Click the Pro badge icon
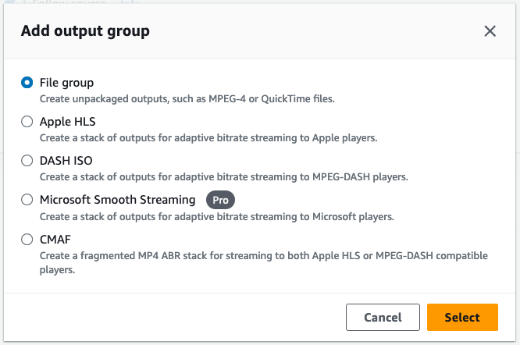The width and height of the screenshot is (520, 345). (220, 200)
